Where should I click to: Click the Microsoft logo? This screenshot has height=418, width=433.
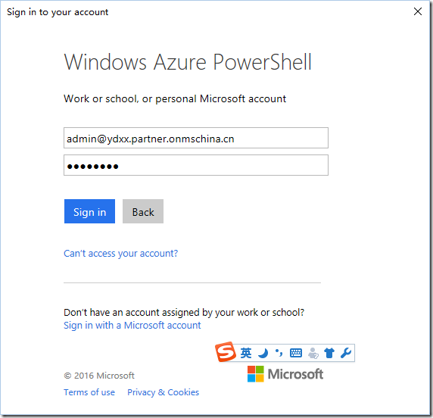click(285, 374)
